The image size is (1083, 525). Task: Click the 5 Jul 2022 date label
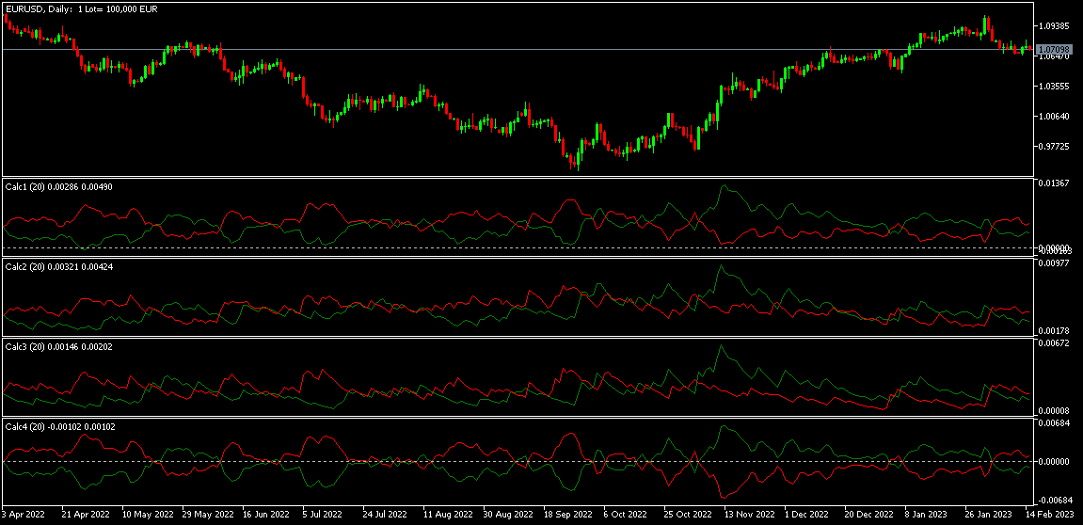coord(322,515)
